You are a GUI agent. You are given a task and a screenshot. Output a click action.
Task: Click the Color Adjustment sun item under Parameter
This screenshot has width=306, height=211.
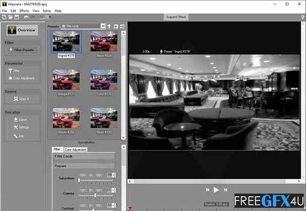coord(22,78)
